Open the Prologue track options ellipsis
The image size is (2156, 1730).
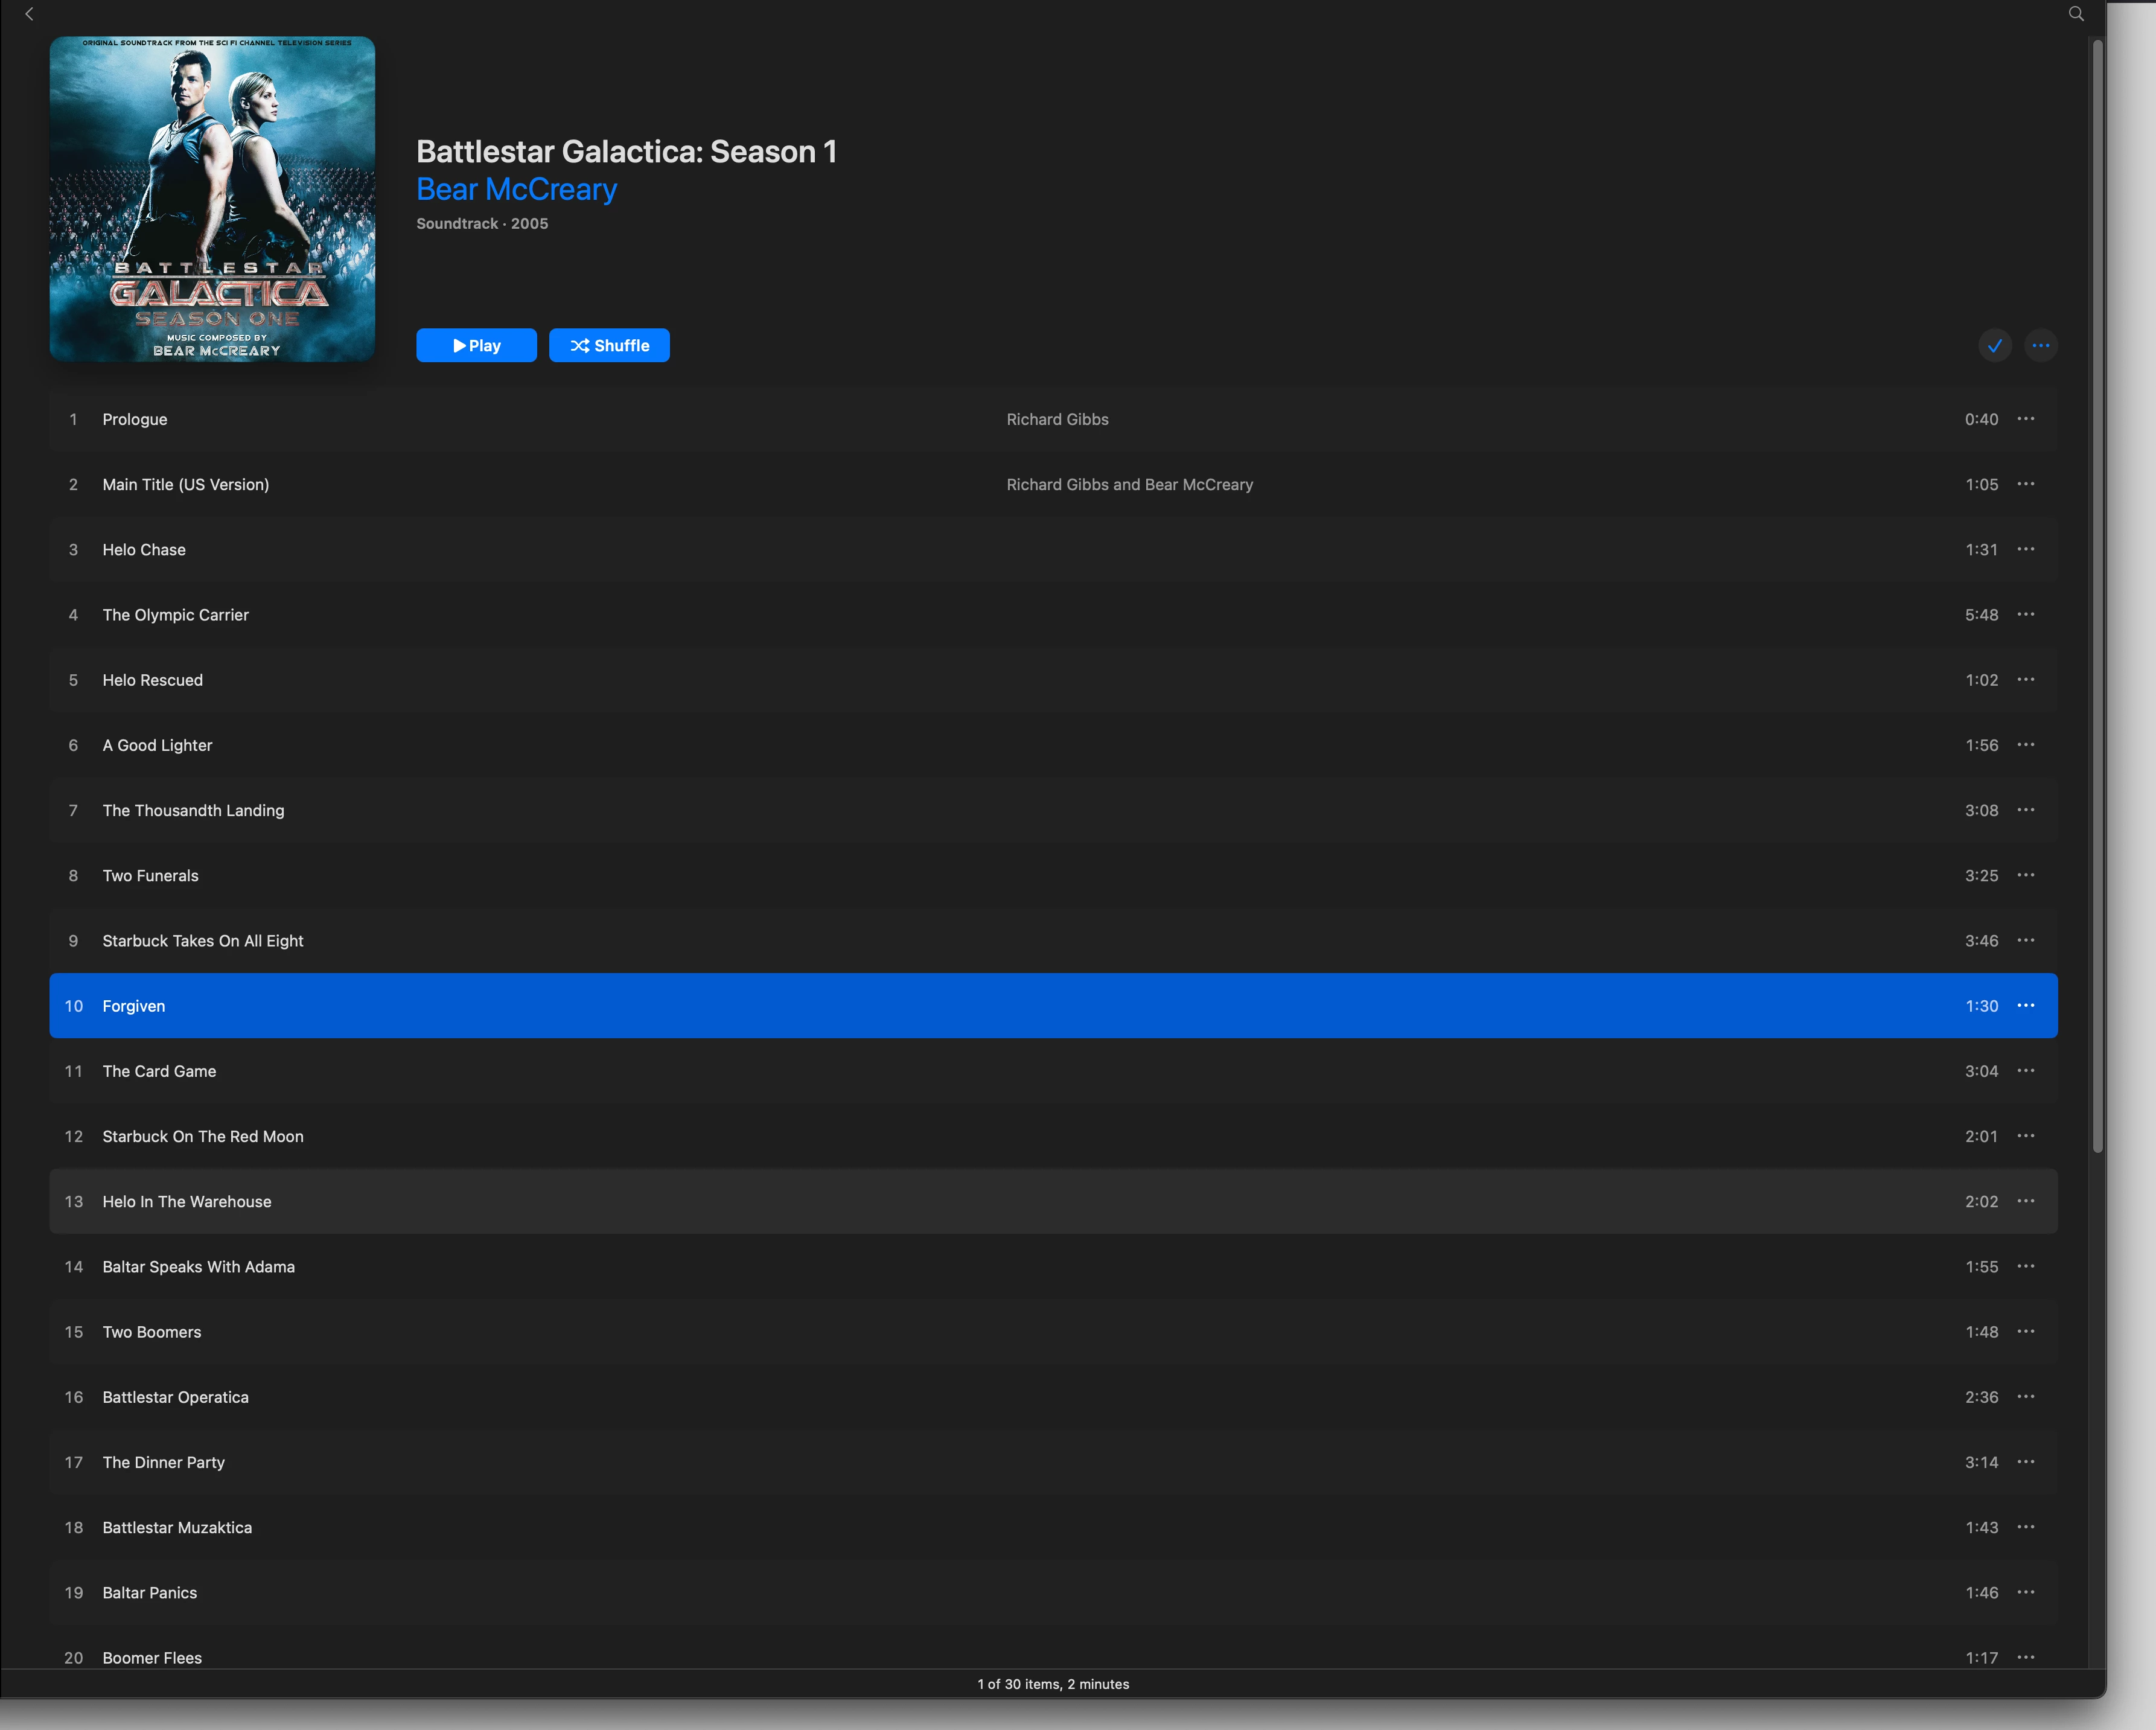click(x=2025, y=419)
